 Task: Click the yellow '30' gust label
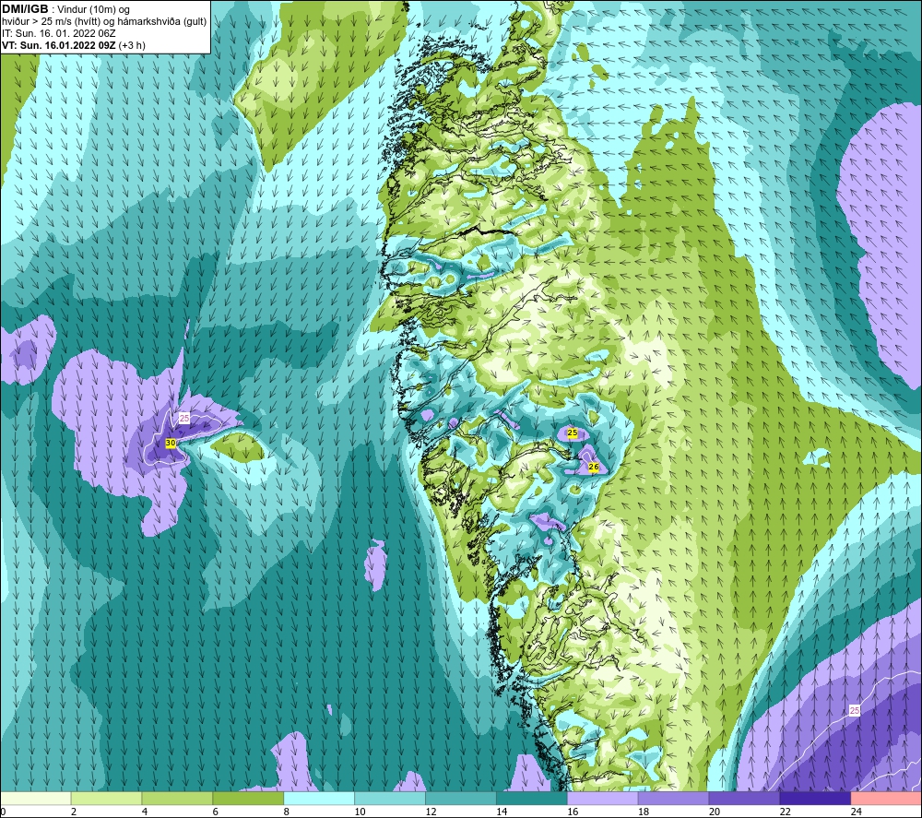[x=171, y=443]
